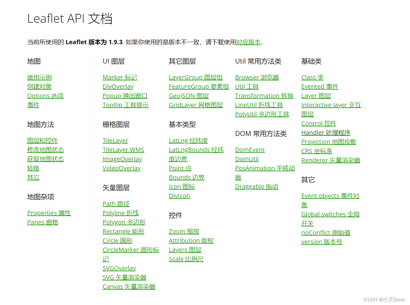Go to FeatureGroup 要素组
Viewport: 410px width, 305px height.
pos(199,87)
